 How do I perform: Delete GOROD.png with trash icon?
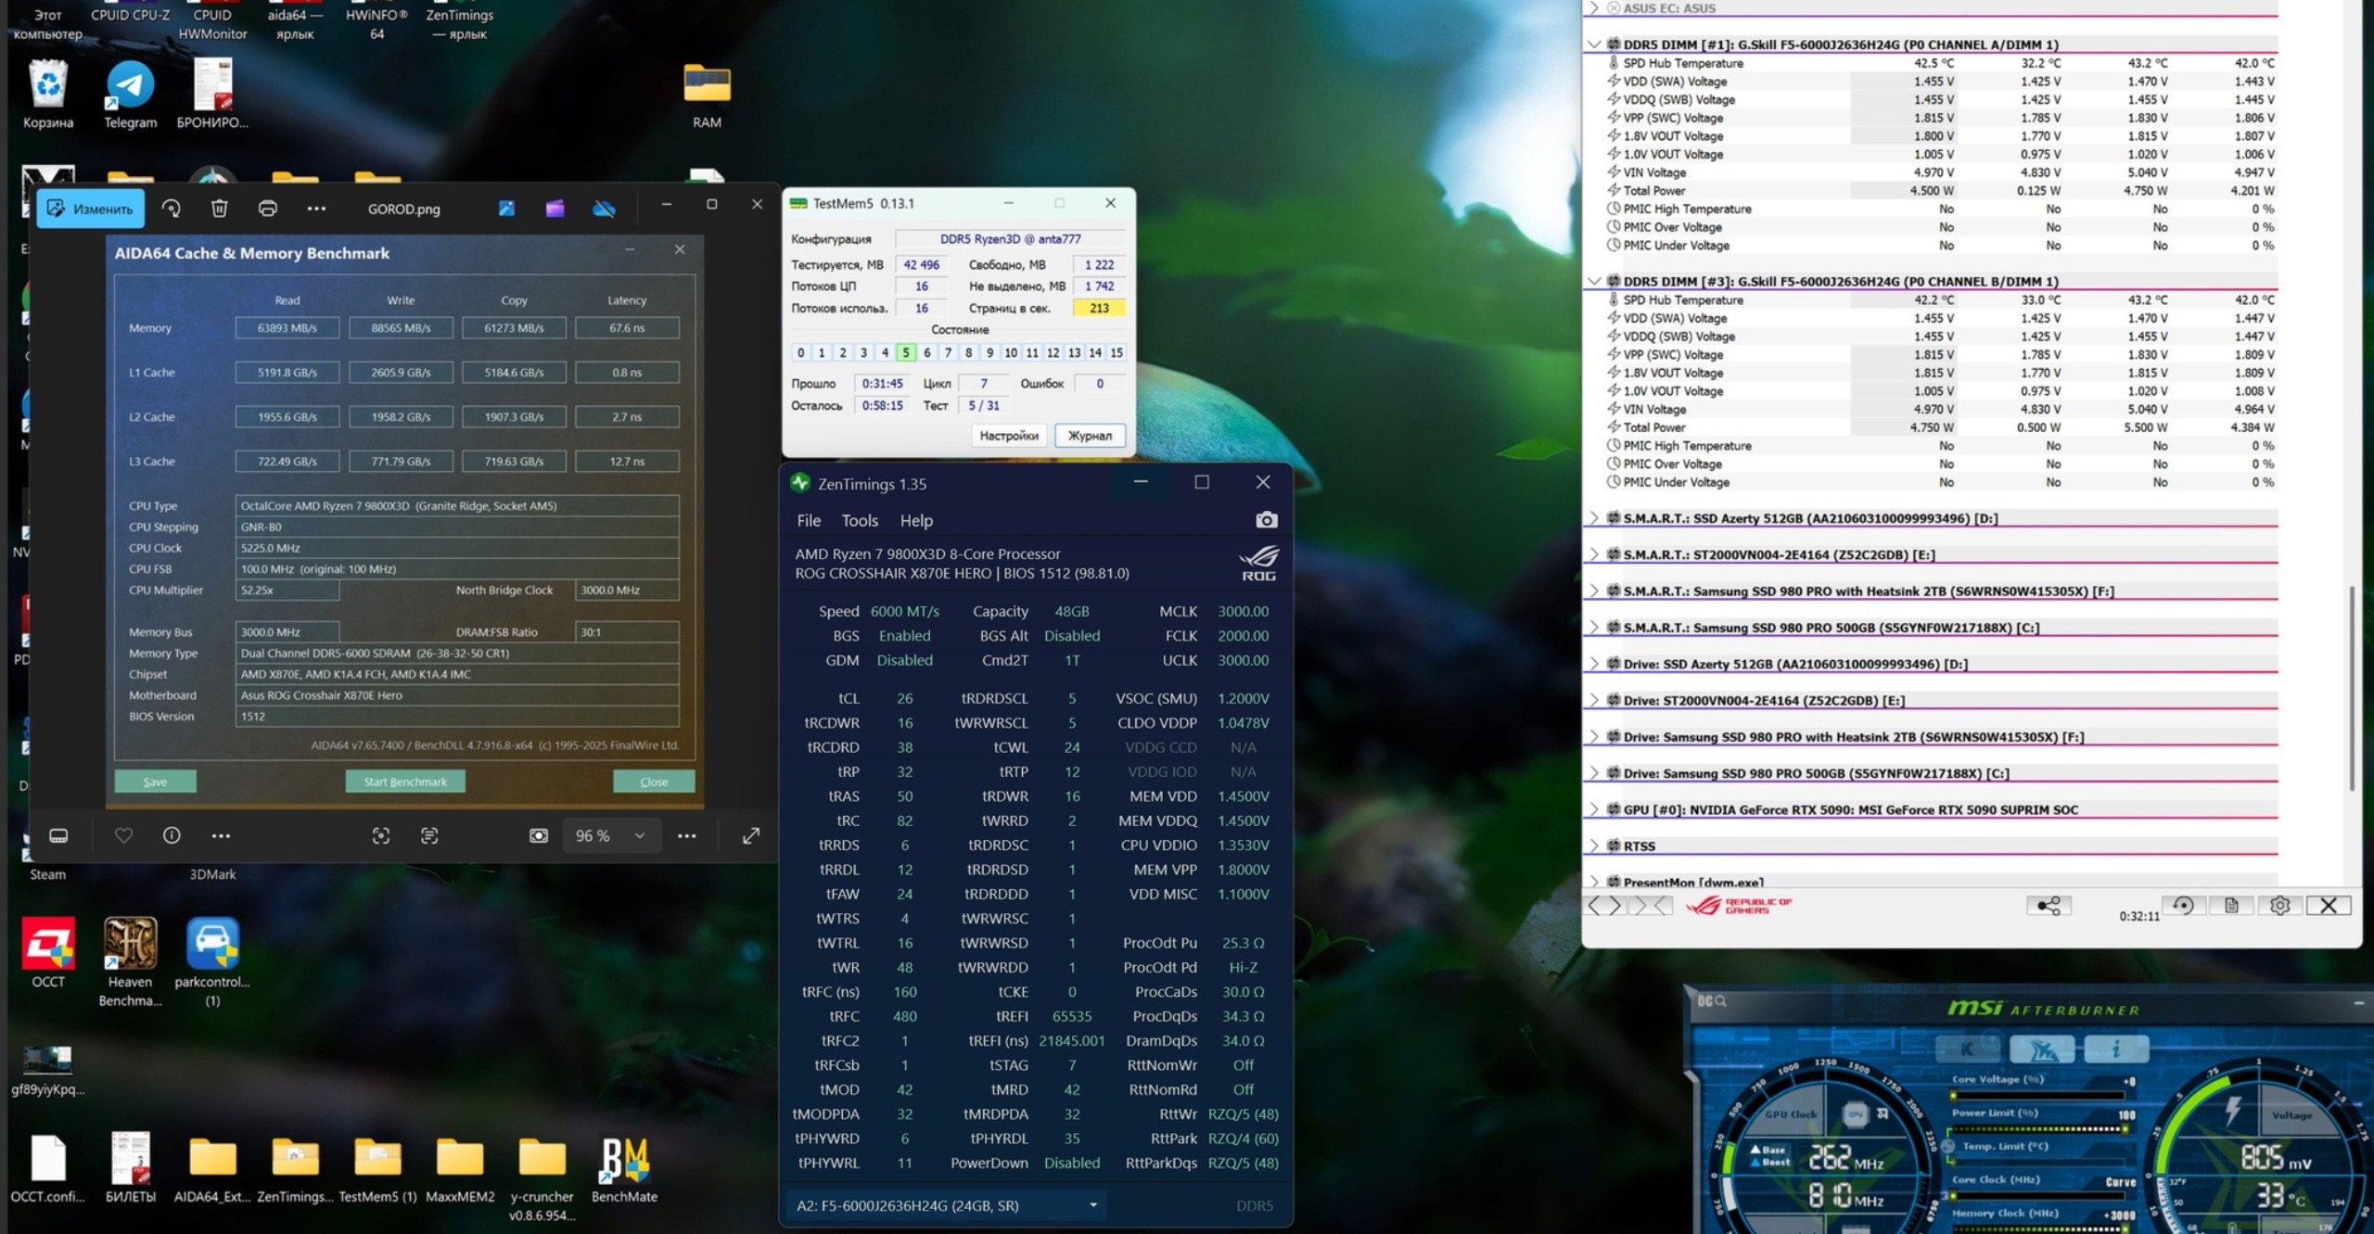pos(219,209)
